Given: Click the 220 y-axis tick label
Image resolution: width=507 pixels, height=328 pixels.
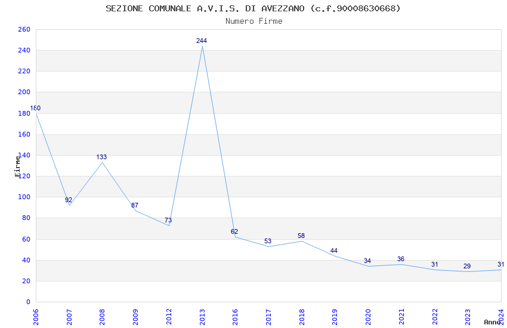Looking at the screenshot, I should click(24, 72).
